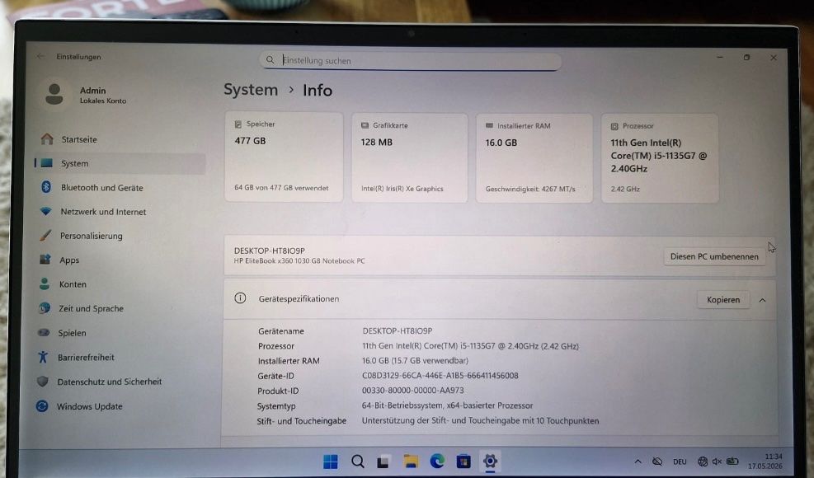The width and height of the screenshot is (814, 478).
Task: Click the Apps icon in the sidebar
Action: pos(45,259)
